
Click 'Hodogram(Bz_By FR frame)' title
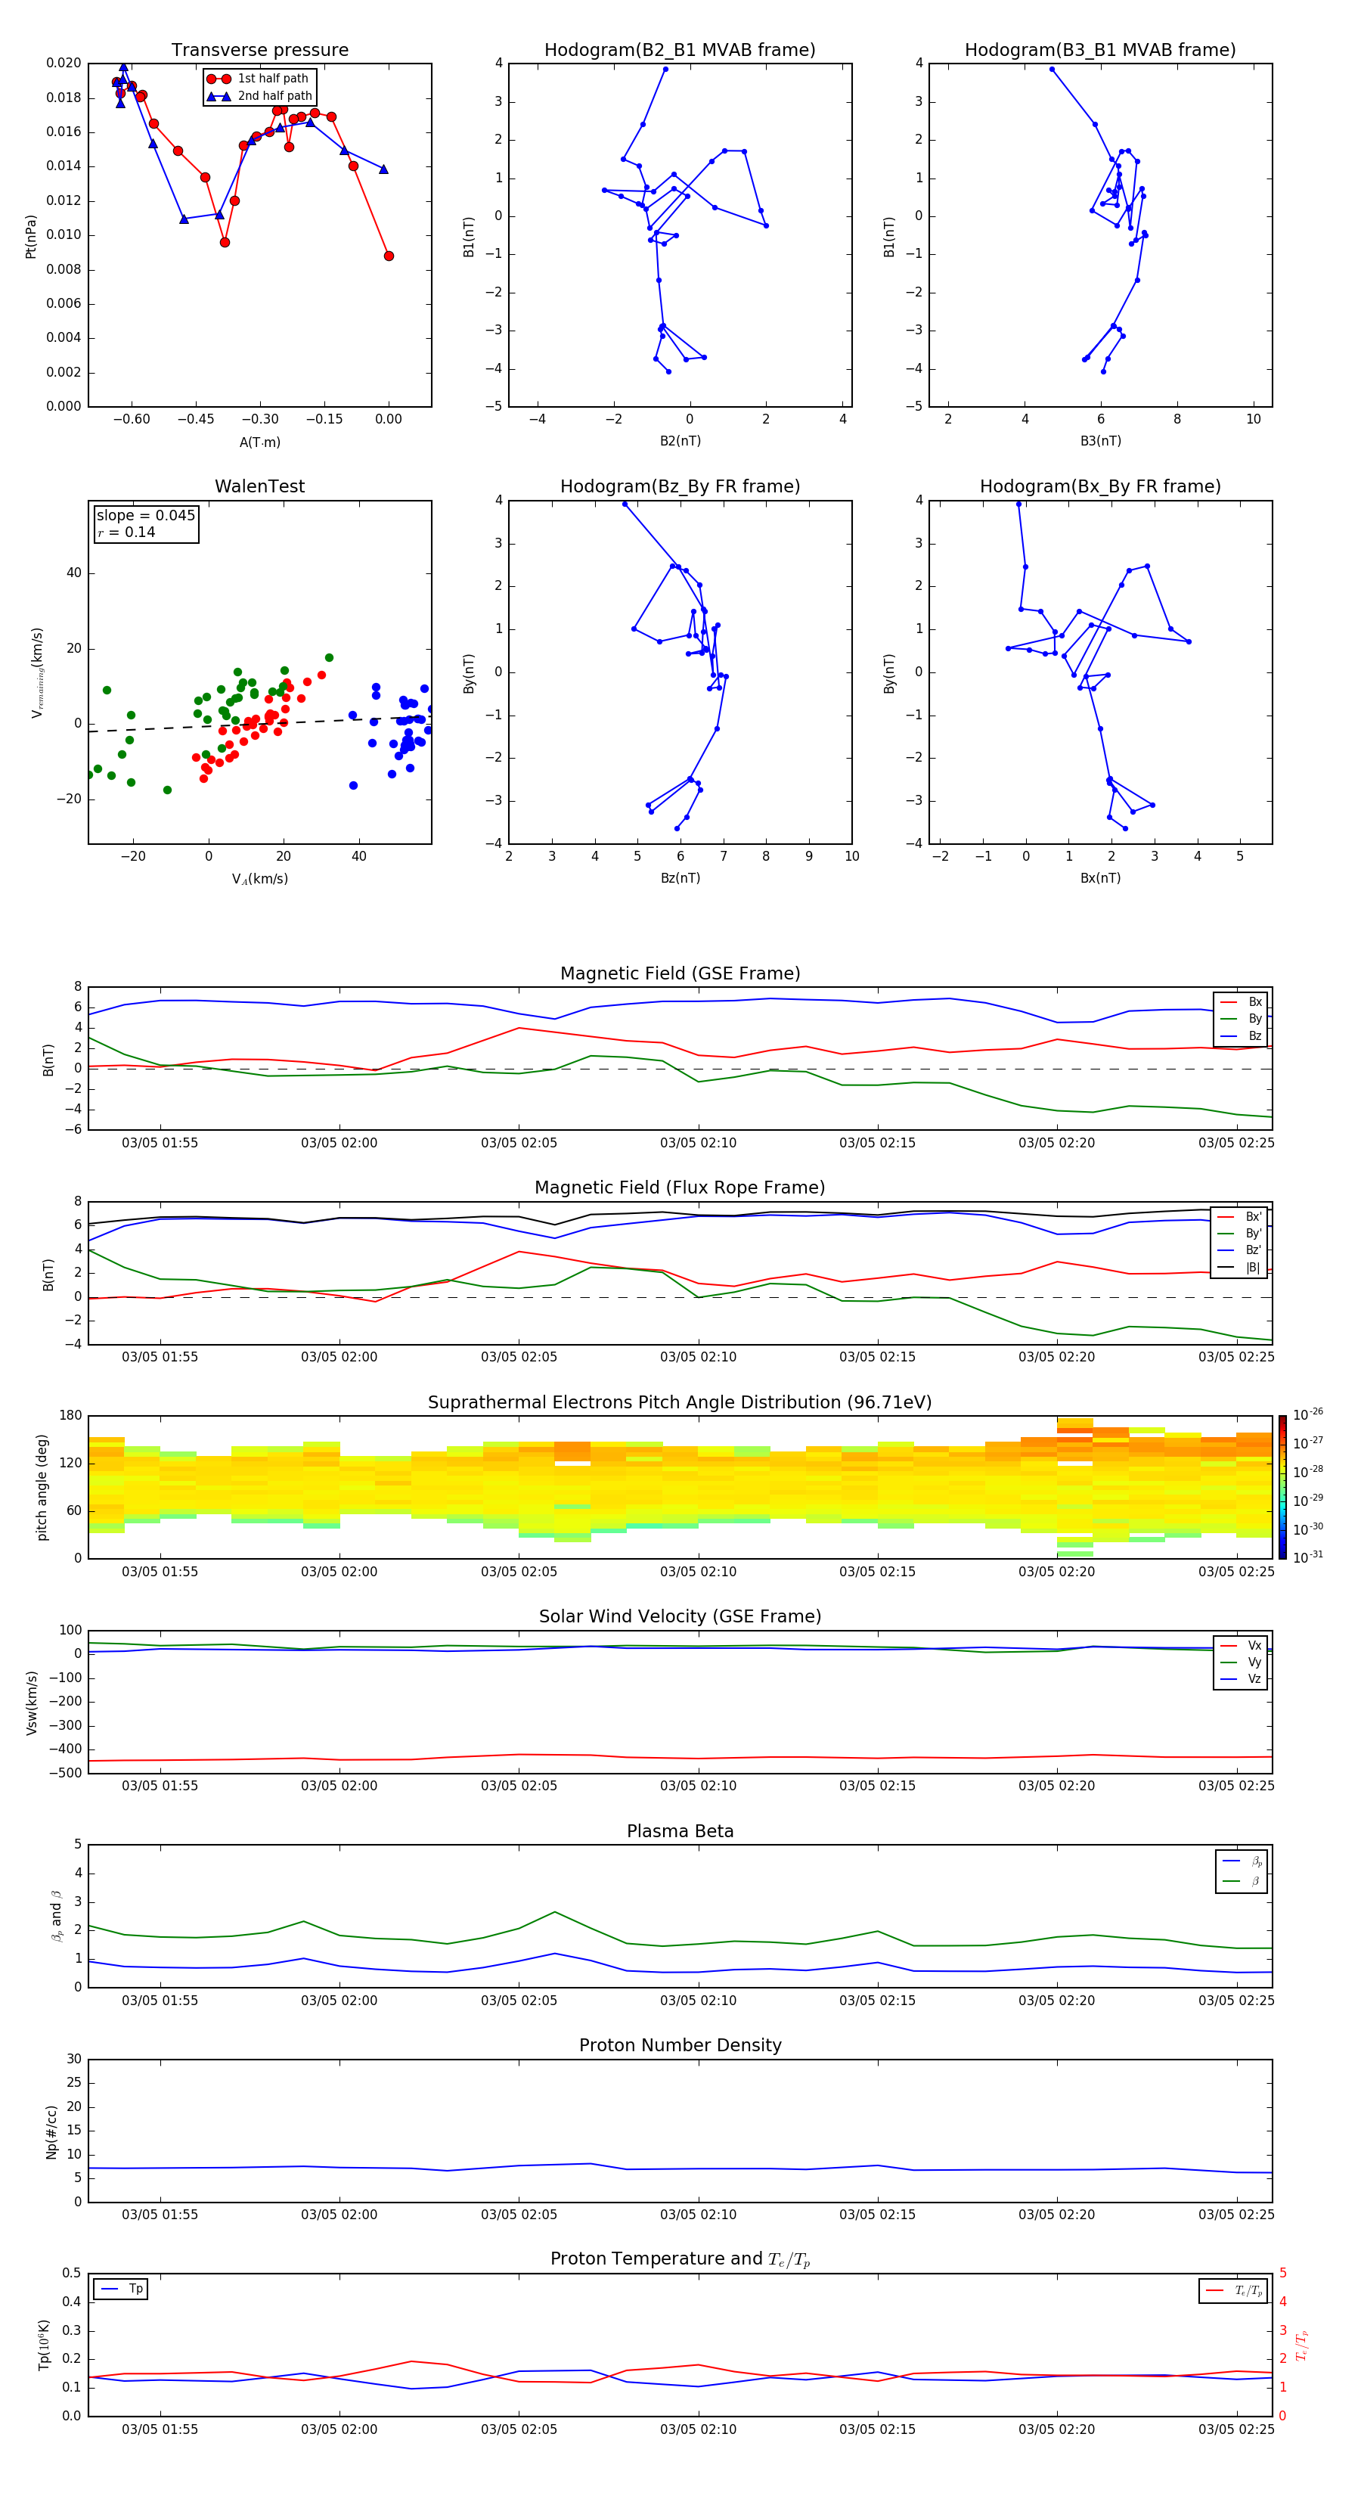[680, 486]
